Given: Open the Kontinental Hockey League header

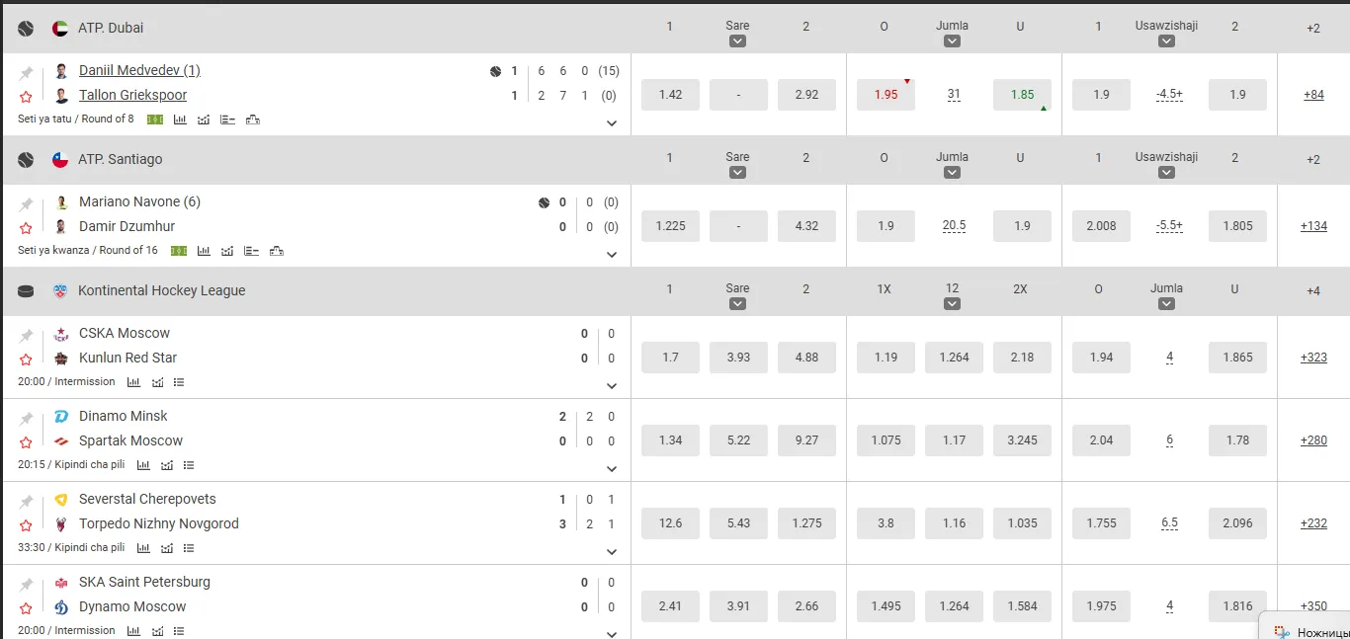Looking at the screenshot, I should [x=161, y=290].
